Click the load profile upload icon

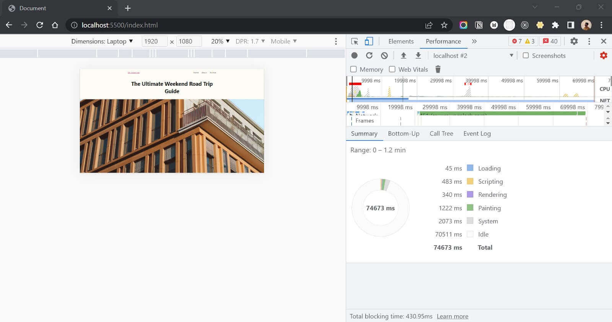coord(403,56)
